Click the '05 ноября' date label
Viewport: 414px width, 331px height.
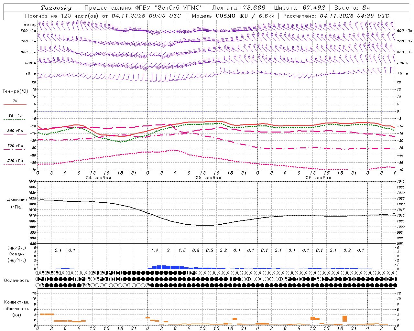pyautogui.click(x=208, y=178)
